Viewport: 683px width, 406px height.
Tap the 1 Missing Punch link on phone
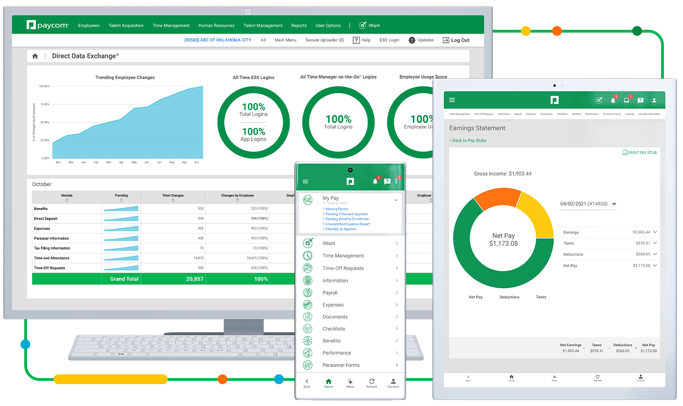coord(335,209)
